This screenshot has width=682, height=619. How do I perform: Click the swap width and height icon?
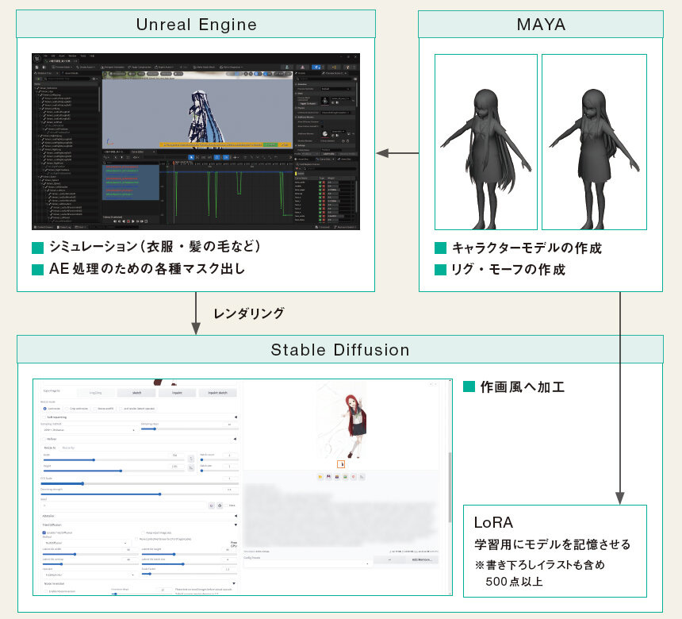coord(191,459)
